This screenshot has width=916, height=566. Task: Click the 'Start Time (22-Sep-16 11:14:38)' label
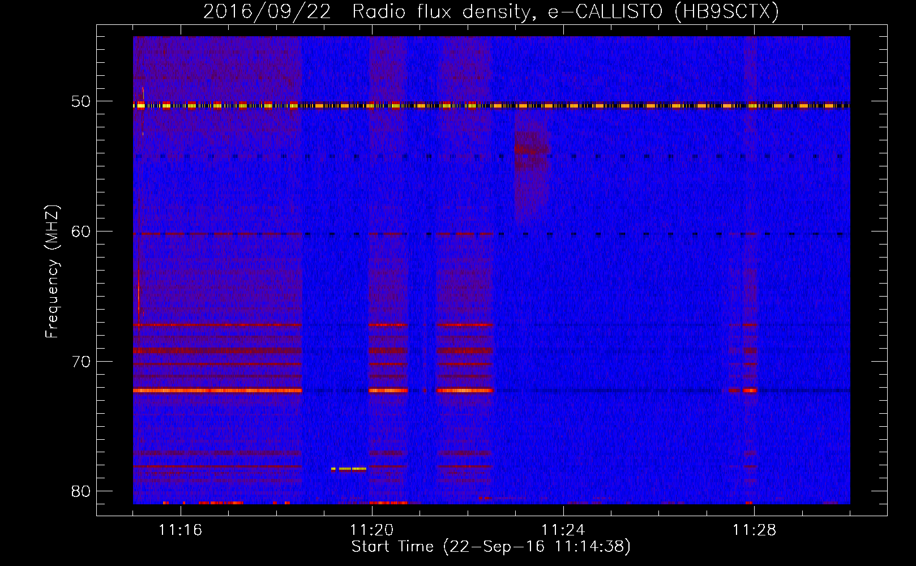491,547
